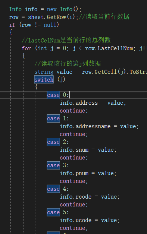The image size is (147, 234).
Task: Click the case 1 keyword
Action: click(53, 118)
